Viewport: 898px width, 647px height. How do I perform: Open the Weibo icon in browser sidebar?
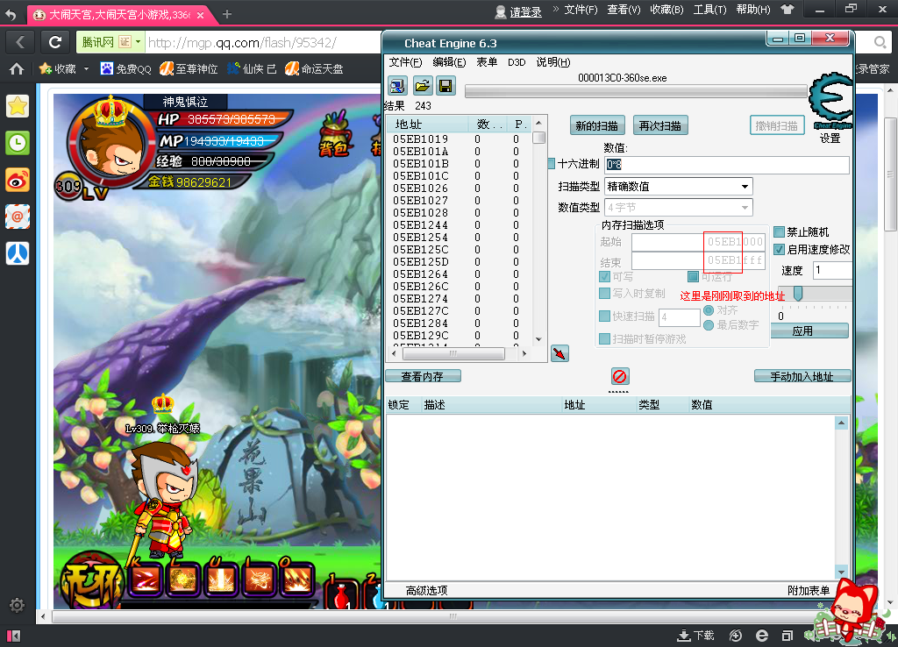click(x=18, y=180)
